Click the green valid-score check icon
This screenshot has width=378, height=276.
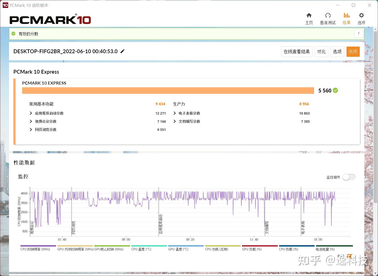click(x=13, y=34)
